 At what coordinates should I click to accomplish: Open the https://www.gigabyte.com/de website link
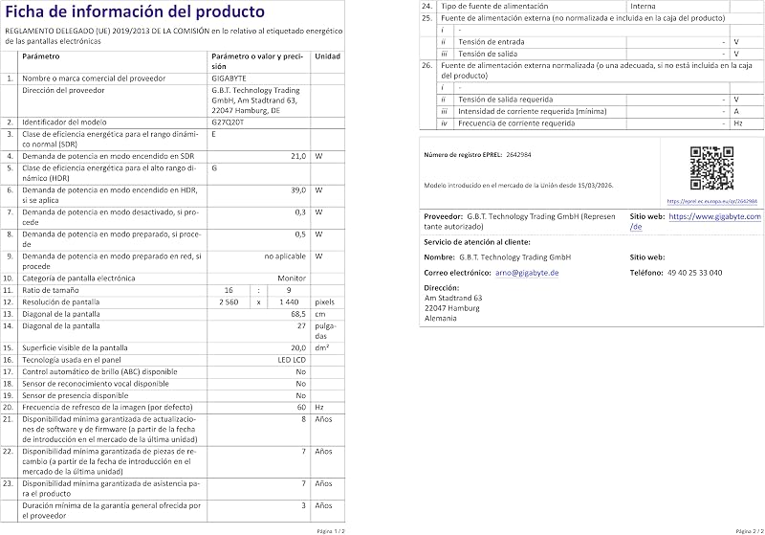point(696,222)
